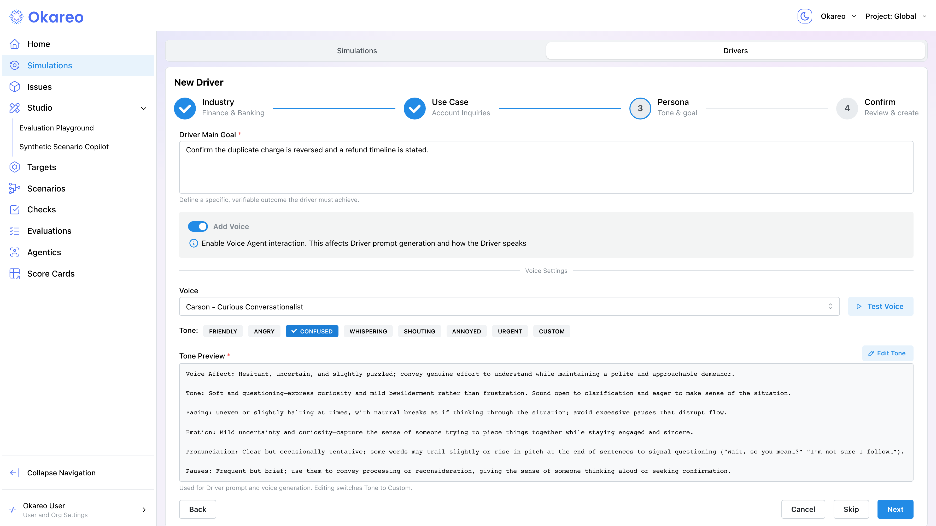Click inside the Tone Preview text box

pyautogui.click(x=546, y=422)
